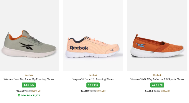Click Reebok brand above Low-Top shoes
Image resolution: width=189 pixels, height=103 pixels.
pos(29,75)
